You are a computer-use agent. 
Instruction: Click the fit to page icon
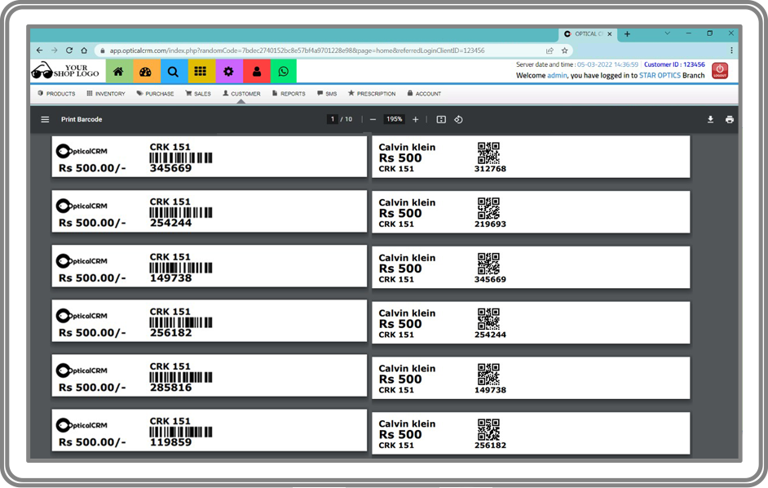(441, 119)
